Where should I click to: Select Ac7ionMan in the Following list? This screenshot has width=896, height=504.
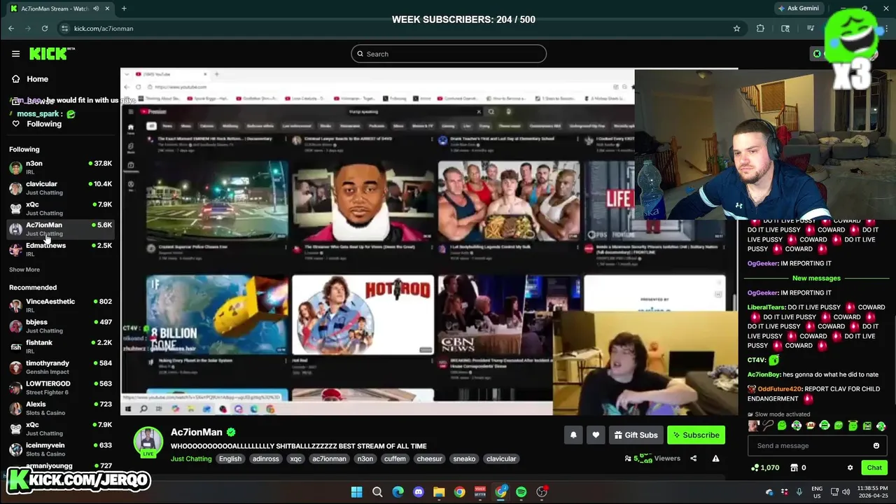[x=60, y=229]
